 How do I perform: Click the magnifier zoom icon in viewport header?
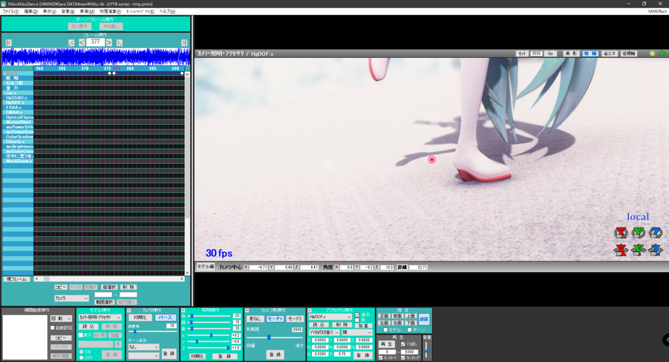(x=652, y=54)
